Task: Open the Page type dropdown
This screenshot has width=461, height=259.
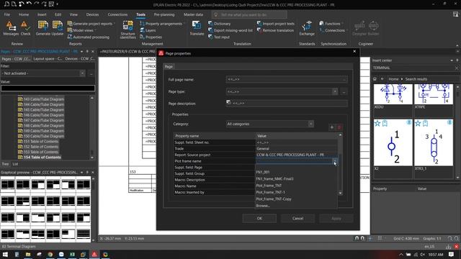Action: pyautogui.click(x=335, y=91)
